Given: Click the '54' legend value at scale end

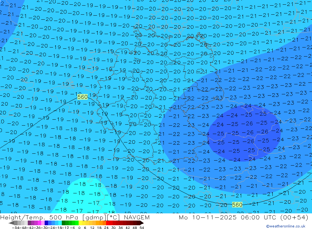Looking at the screenshot, I should (142, 228).
